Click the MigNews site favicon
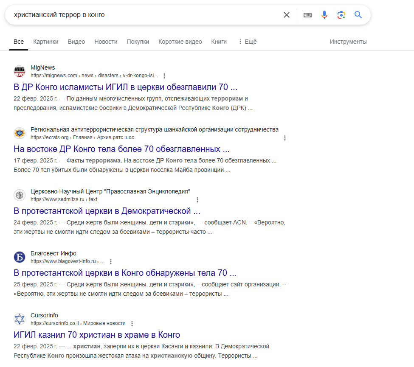 point(20,71)
